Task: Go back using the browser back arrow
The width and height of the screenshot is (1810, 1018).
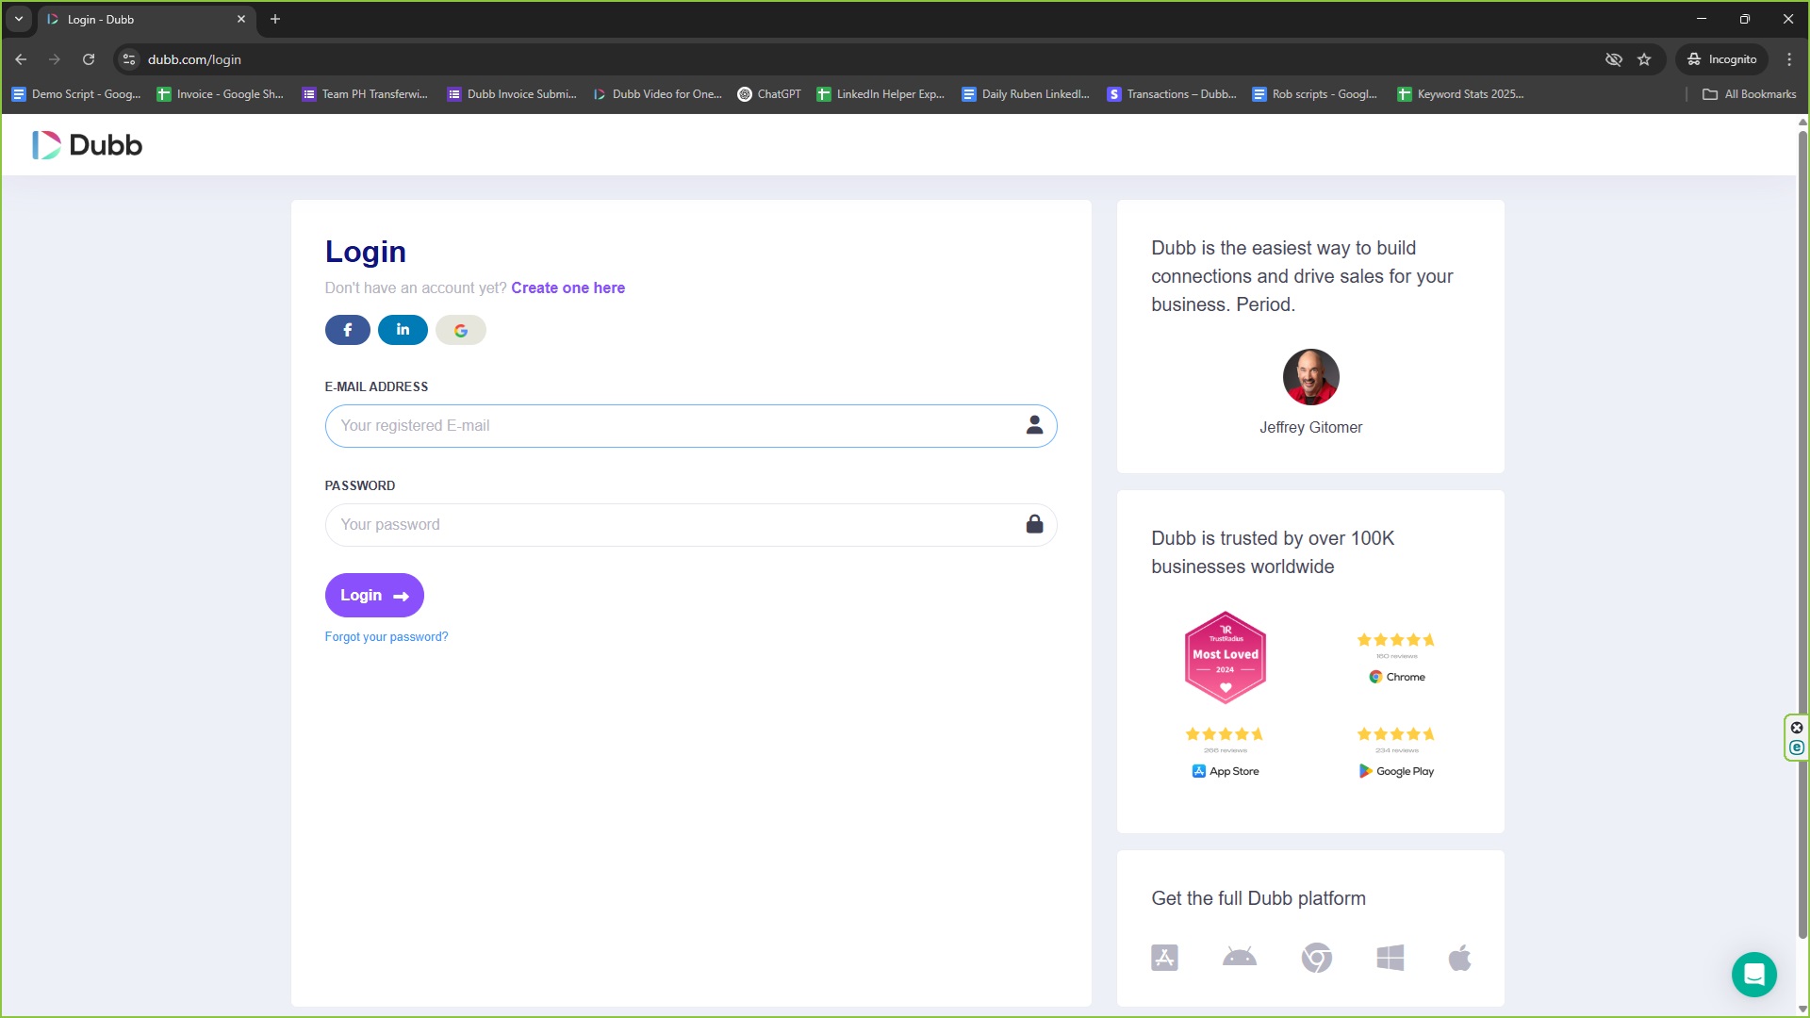Action: click(x=21, y=59)
